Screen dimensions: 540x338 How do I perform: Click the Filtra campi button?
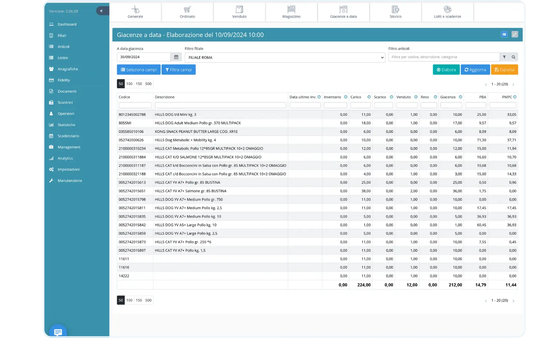(x=179, y=70)
